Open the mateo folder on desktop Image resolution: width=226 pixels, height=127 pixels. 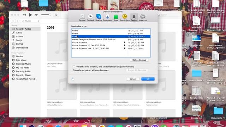coord(43,6)
